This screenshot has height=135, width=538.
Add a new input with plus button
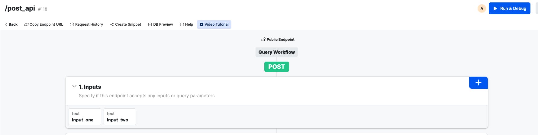tap(478, 82)
